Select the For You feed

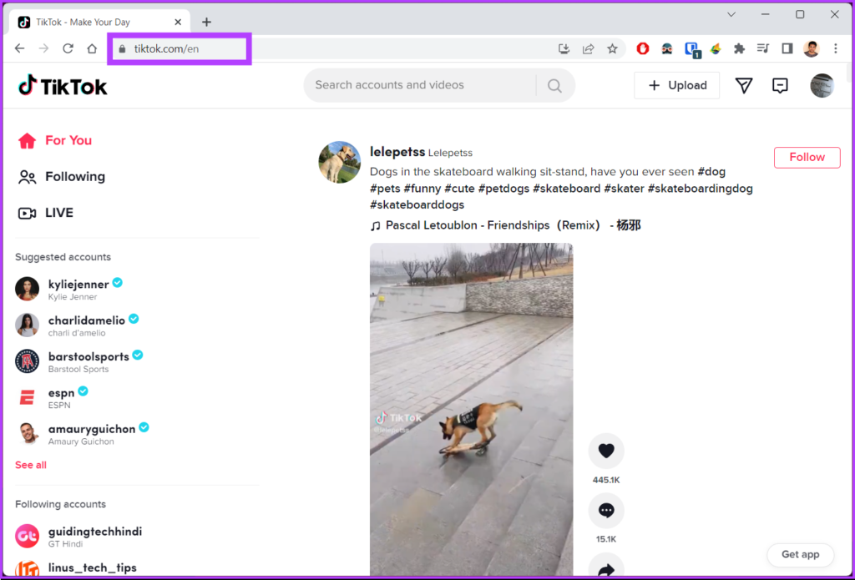(54, 141)
